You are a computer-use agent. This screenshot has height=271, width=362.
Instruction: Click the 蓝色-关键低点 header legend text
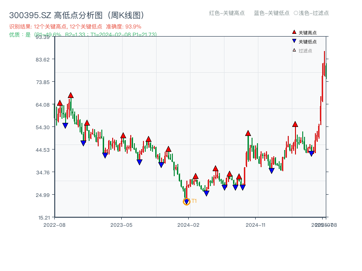point(271,13)
